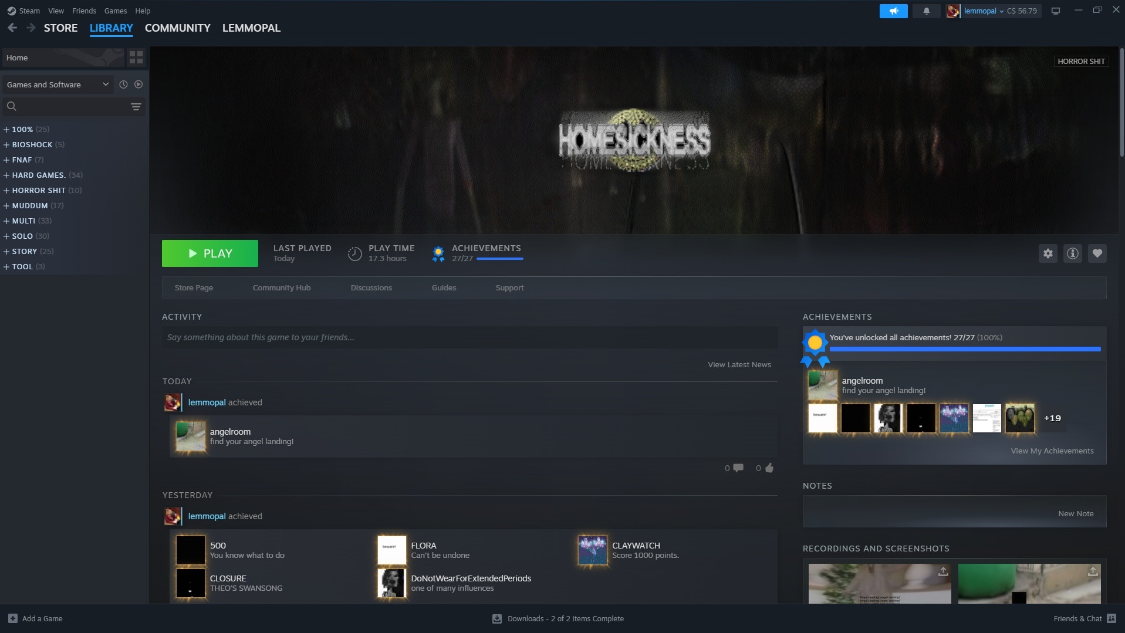Screen dimensions: 1125x633
Task: Click the lemmopal profile avatar in header
Action: point(953,11)
